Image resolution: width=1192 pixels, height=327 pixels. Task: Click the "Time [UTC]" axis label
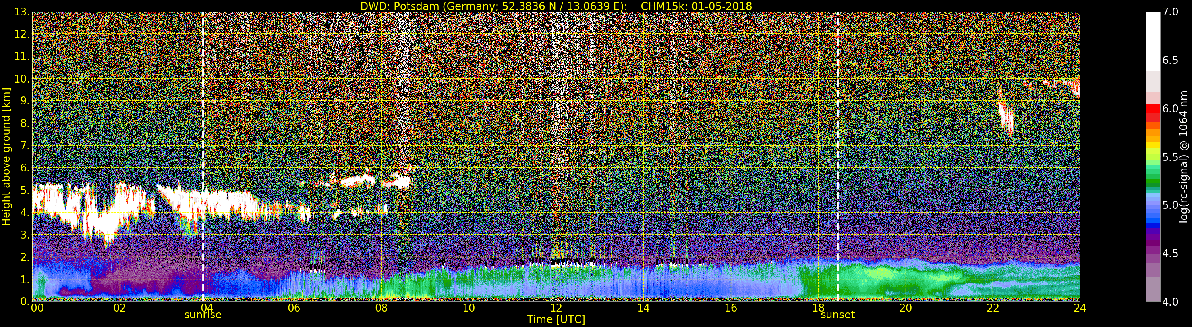tap(556, 319)
